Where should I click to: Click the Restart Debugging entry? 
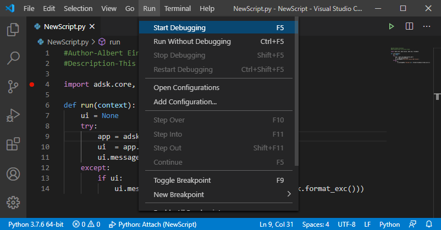pos(218,69)
